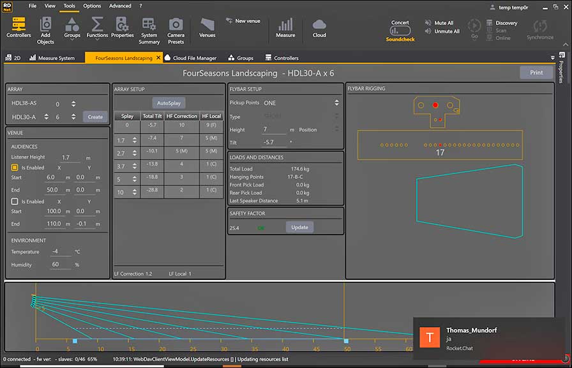The height and width of the screenshot is (368, 572).
Task: Open the Functions sigma icon
Action: click(97, 27)
